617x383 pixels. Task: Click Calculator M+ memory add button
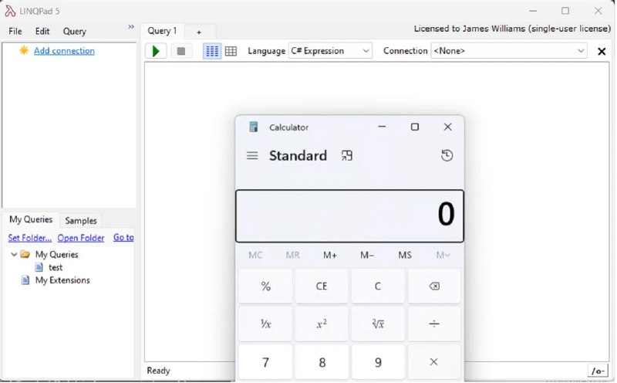pyautogui.click(x=330, y=255)
